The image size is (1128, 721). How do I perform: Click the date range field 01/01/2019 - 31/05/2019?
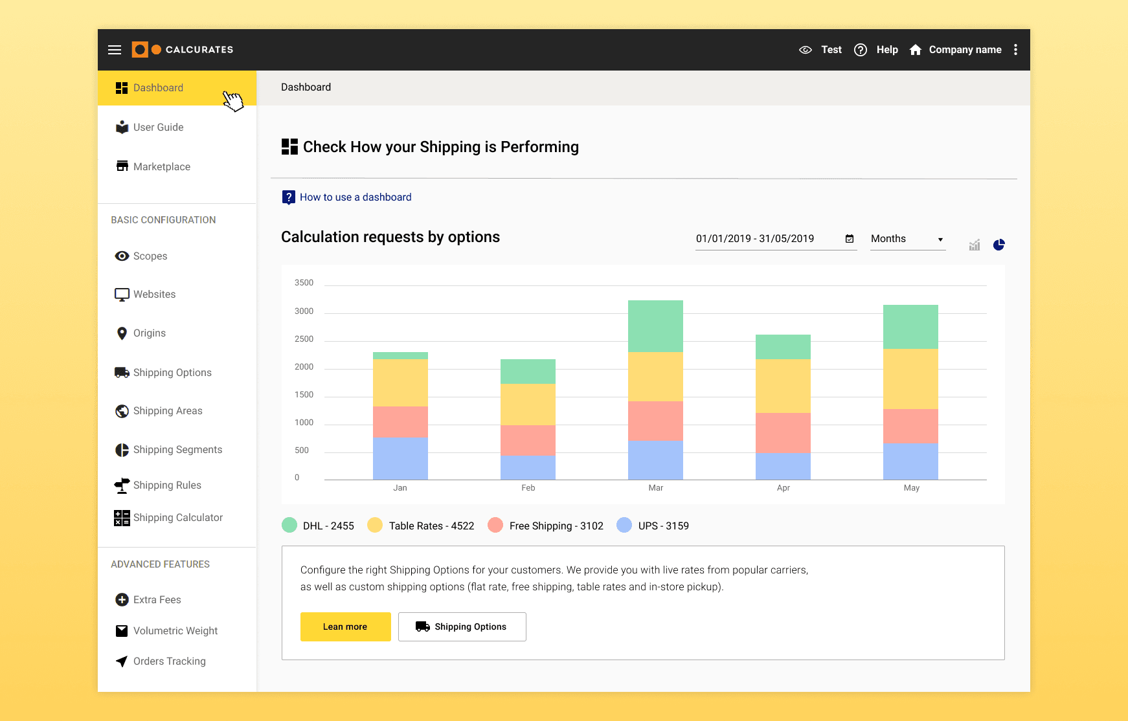776,239
